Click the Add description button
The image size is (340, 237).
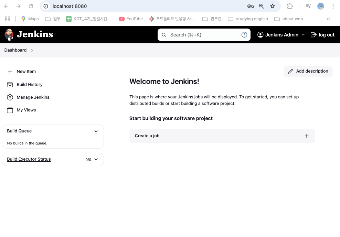pos(308,71)
